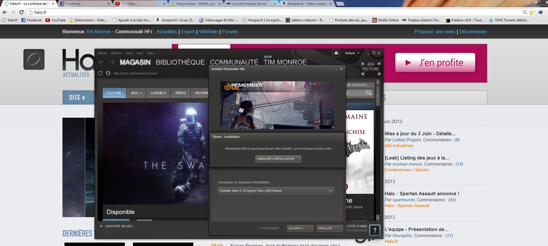
Task: Click the SUIVANT button in installer
Action: click(x=300, y=228)
